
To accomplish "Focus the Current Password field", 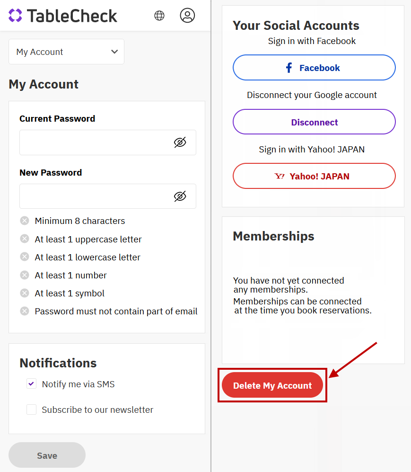I will click(95, 142).
